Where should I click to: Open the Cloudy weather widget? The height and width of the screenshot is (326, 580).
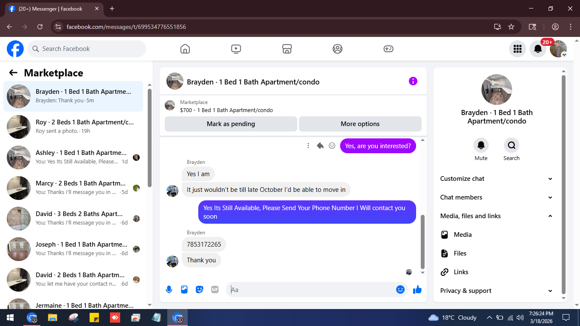(x=453, y=318)
